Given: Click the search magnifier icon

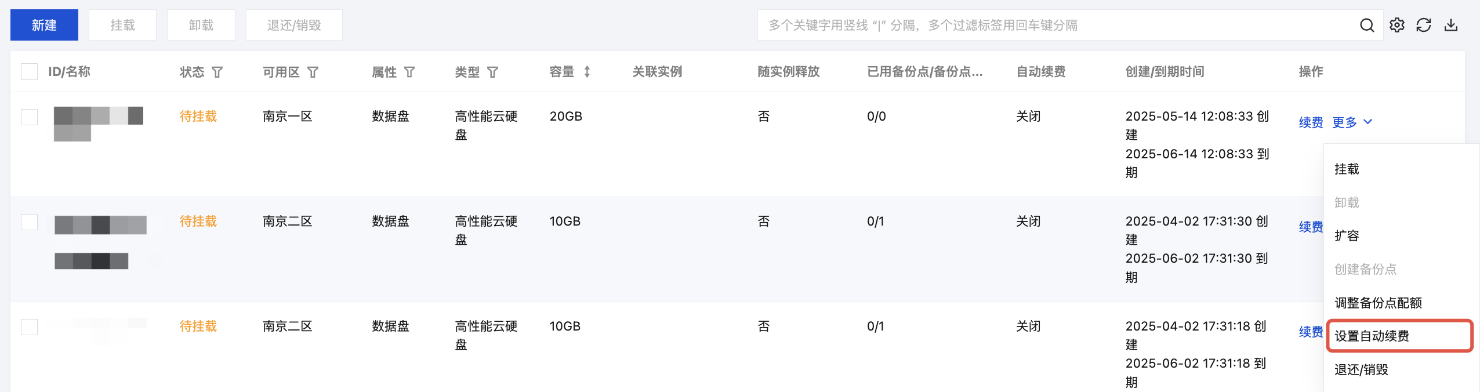Looking at the screenshot, I should point(1367,25).
